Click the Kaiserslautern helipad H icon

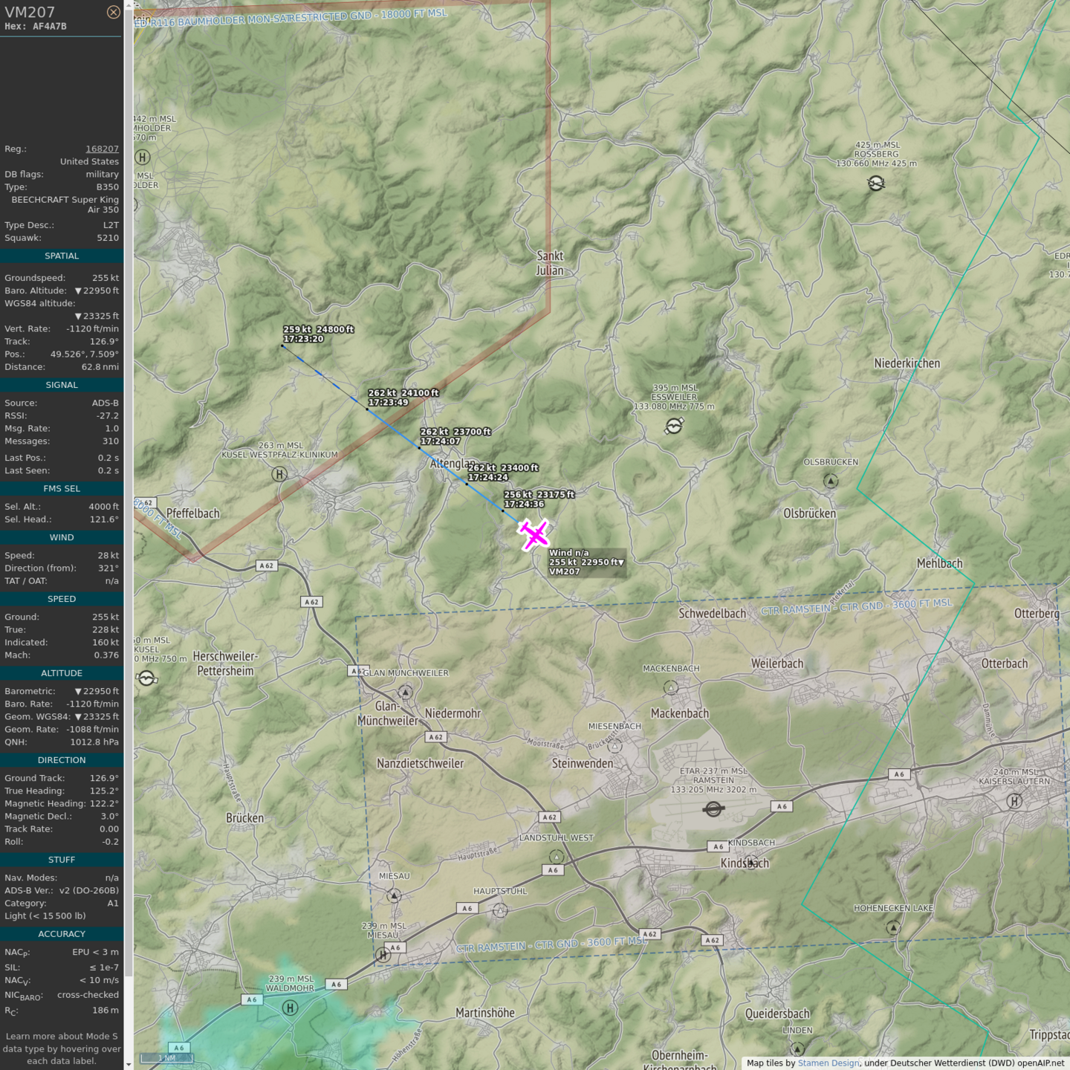(x=1014, y=801)
